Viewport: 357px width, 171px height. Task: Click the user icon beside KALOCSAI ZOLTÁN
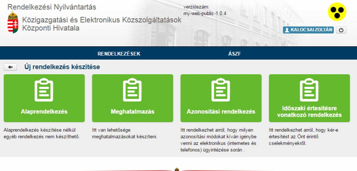click(x=287, y=30)
